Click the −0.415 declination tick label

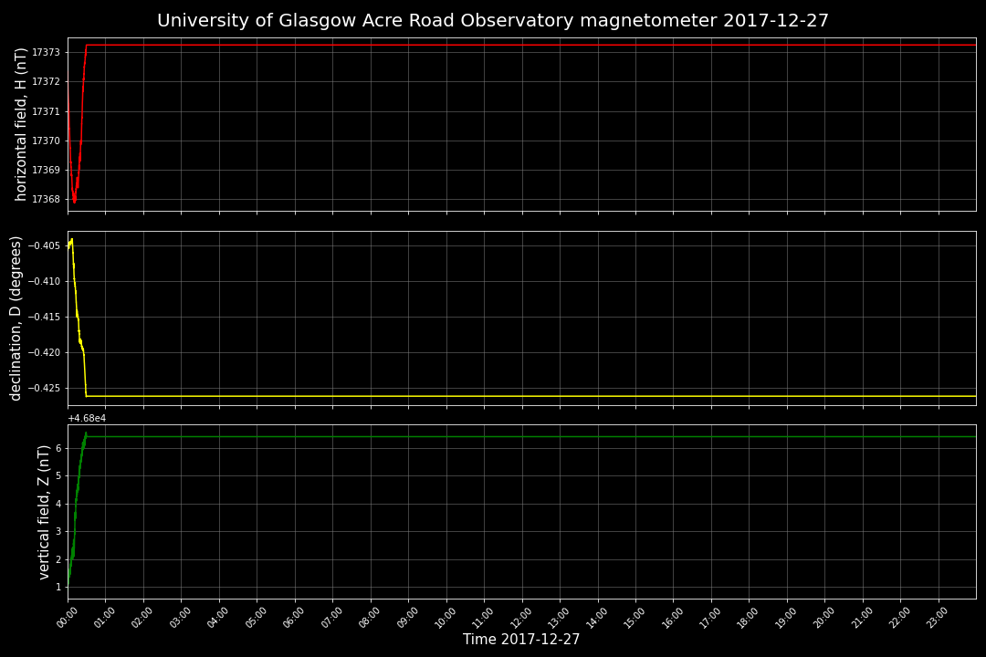click(x=44, y=317)
